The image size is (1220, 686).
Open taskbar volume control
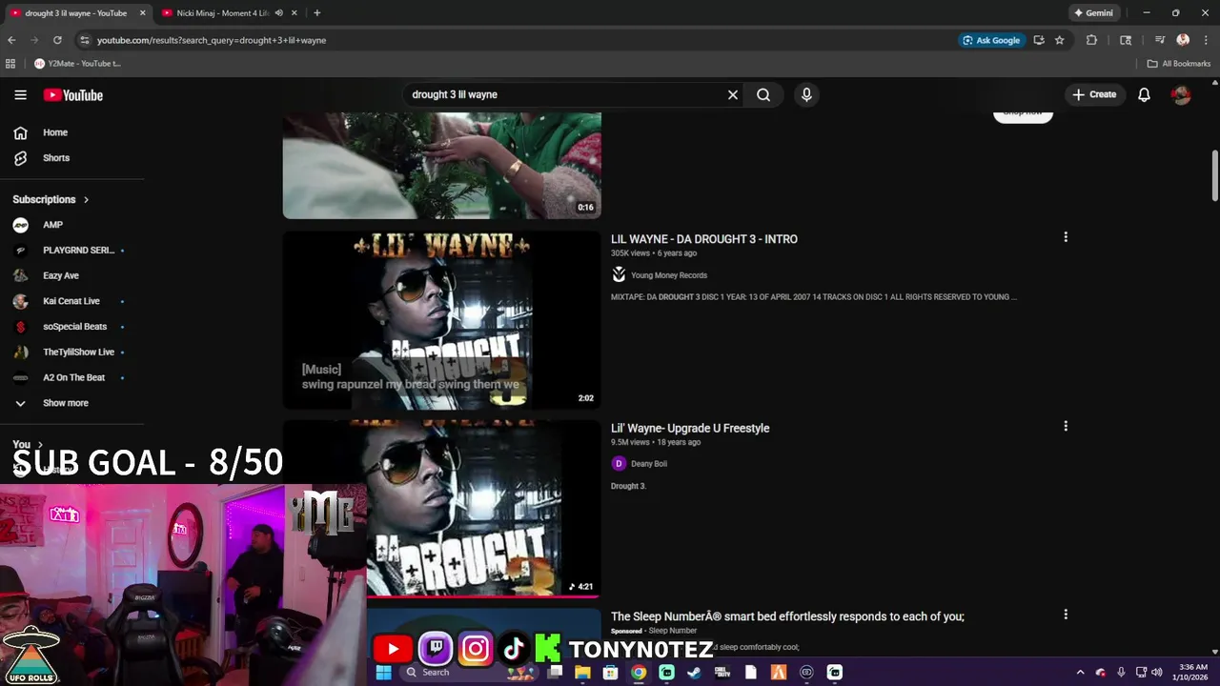1156,672
